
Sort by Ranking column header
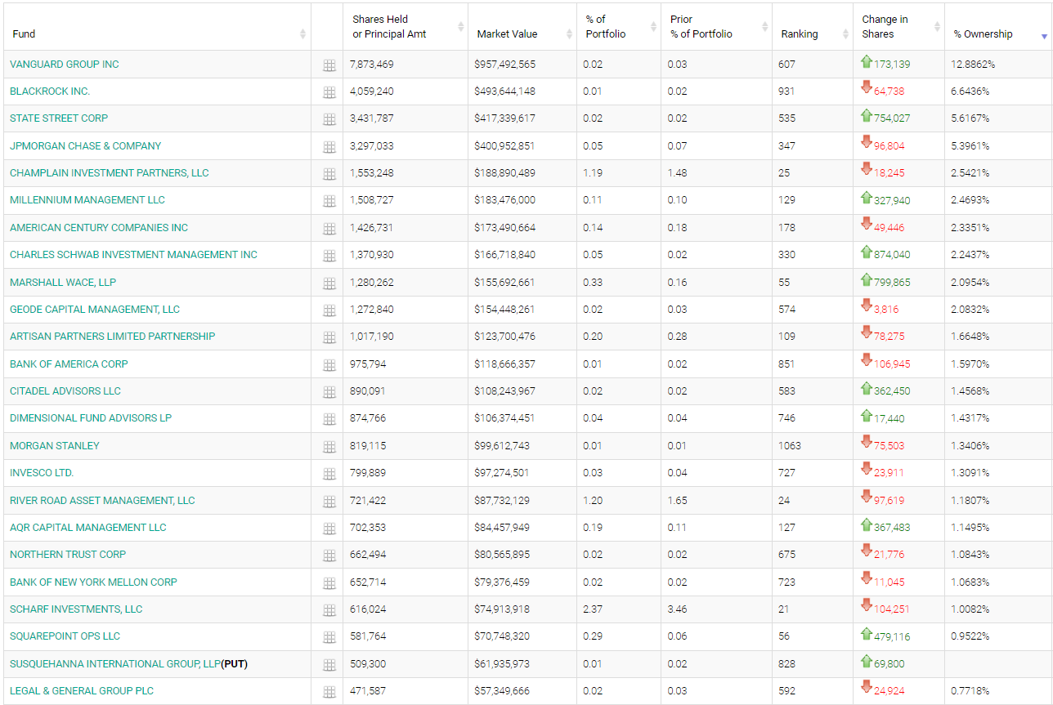point(813,27)
